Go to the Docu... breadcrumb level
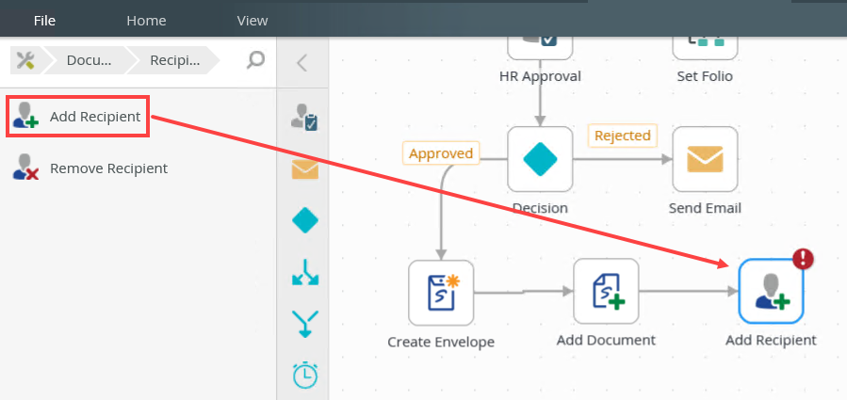This screenshot has width=847, height=400. tap(90, 60)
